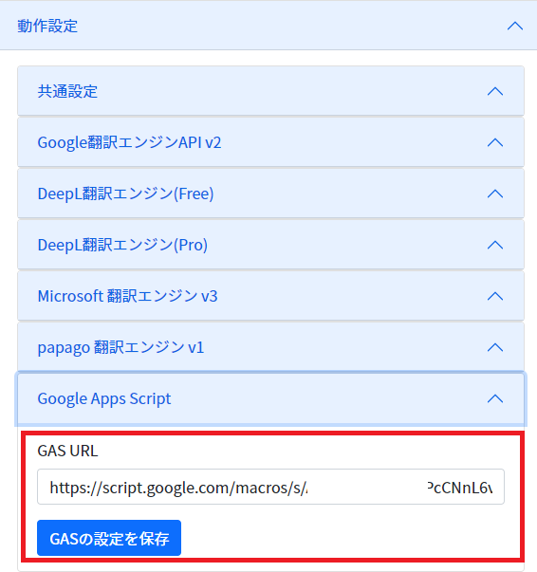
Task: Select Microsoft 翻訳エンジン v3 title
Action: [x=128, y=296]
